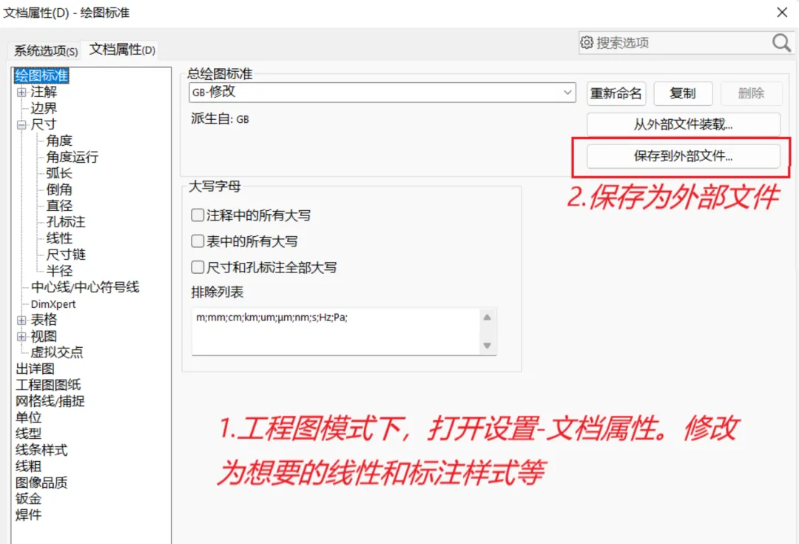Expand the 注解 tree node

pyautogui.click(x=21, y=93)
